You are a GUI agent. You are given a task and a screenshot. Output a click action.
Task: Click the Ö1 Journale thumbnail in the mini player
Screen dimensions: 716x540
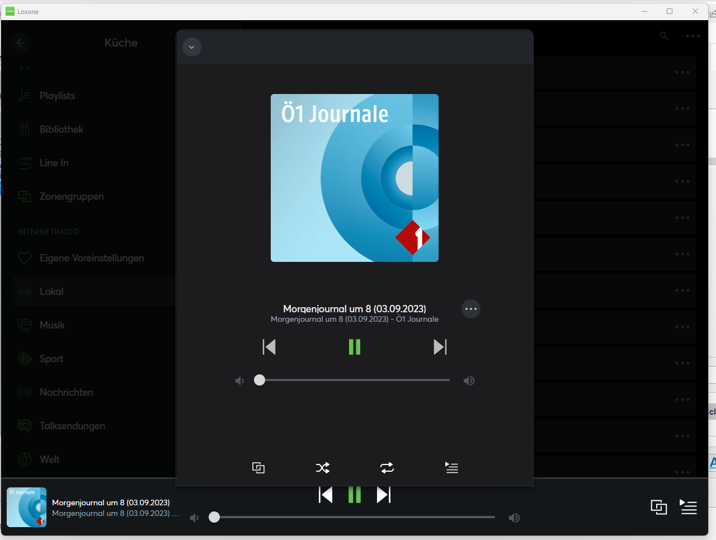(x=26, y=508)
